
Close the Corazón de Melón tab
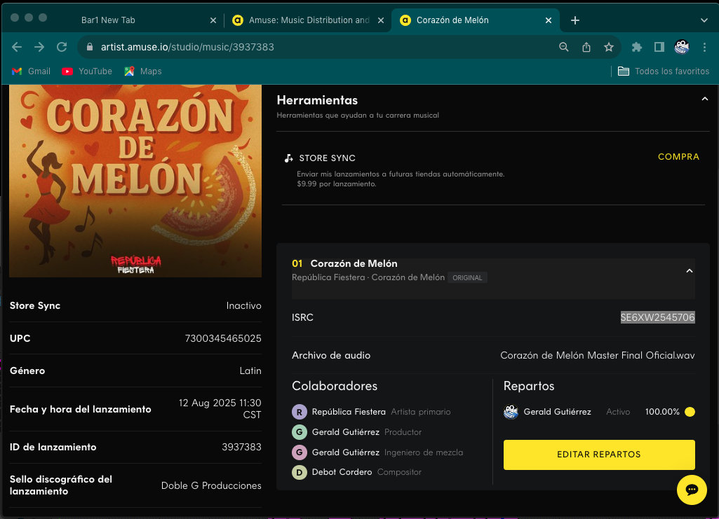point(549,20)
